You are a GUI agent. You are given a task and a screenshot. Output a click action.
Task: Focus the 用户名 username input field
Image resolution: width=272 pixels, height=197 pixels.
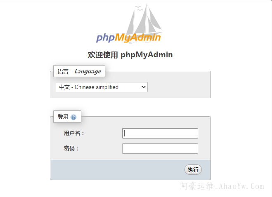pos(160,133)
